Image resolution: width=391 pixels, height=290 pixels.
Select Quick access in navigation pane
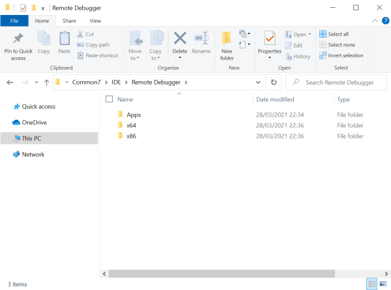click(x=34, y=107)
